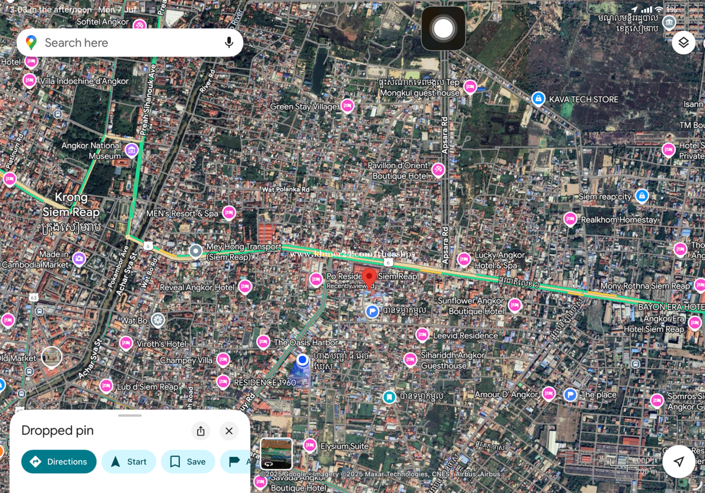This screenshot has width=705, height=493.
Task: Open the map layers selector
Action: [x=683, y=42]
